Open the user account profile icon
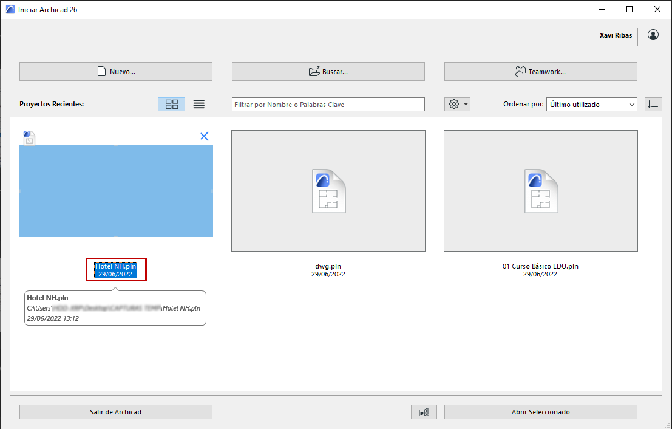 pyautogui.click(x=653, y=35)
